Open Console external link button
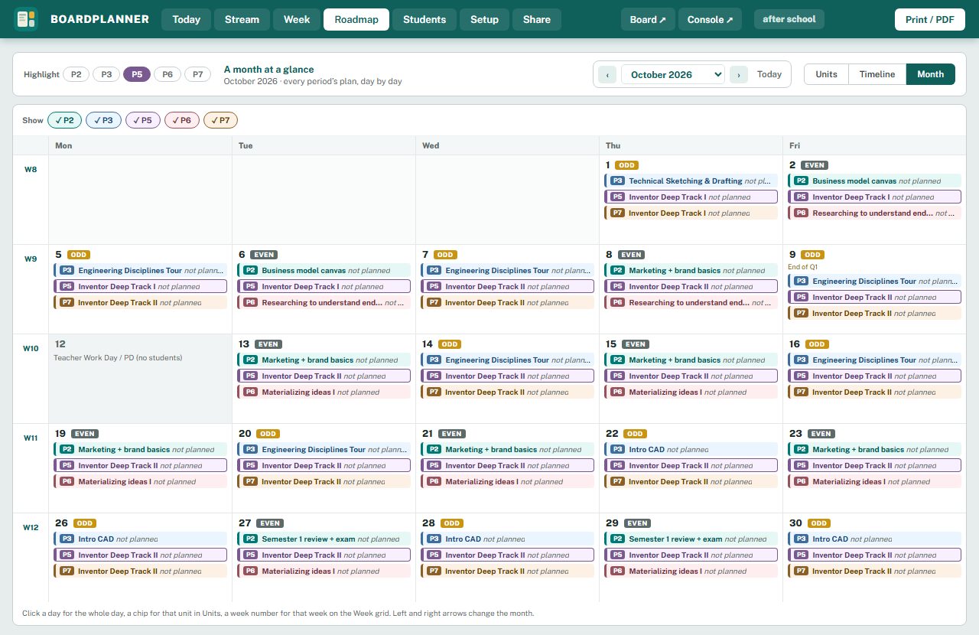The width and height of the screenshot is (979, 635). pyautogui.click(x=710, y=19)
